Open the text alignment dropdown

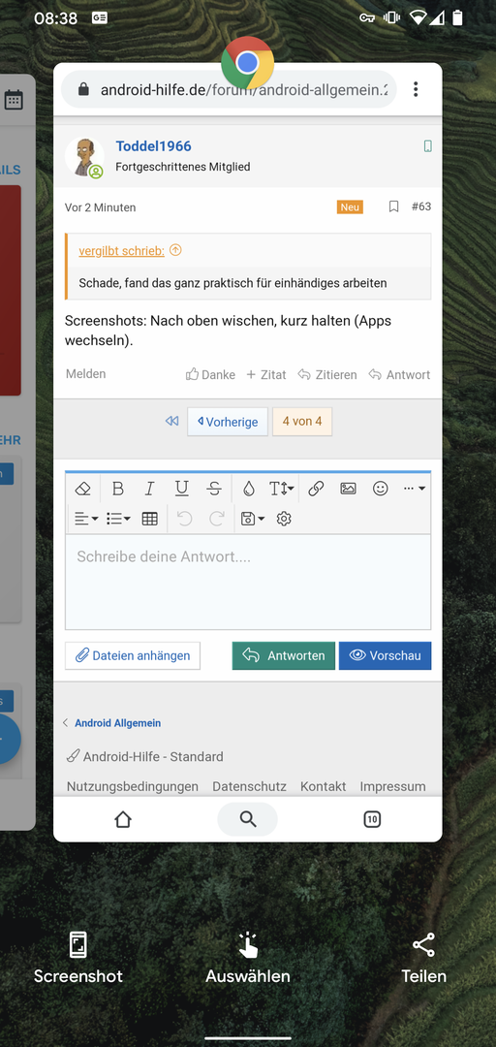point(86,519)
